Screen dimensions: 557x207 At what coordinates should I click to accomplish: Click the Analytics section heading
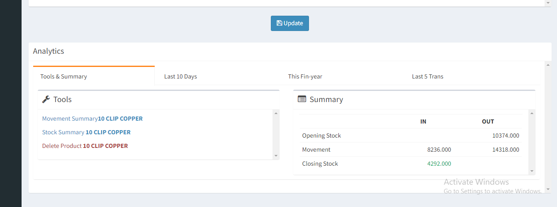pyautogui.click(x=49, y=51)
